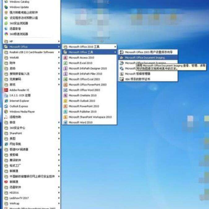Viewport: 209px width, 209px height.
Task: Open Microsoft Office Word 2003 entry
Action: pos(89,90)
